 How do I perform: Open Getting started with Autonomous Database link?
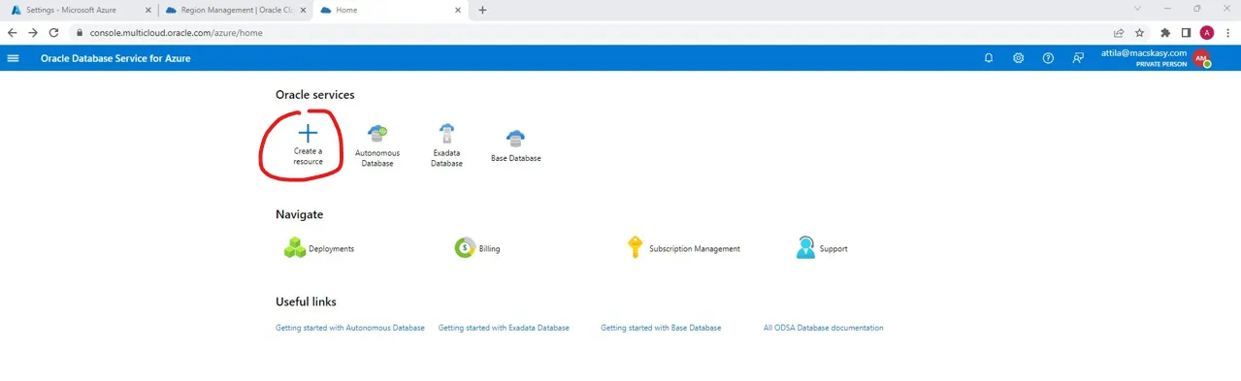(x=350, y=328)
